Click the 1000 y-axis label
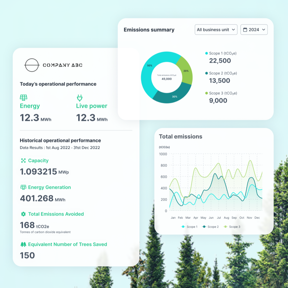This screenshot has width=288, height=288. [x=163, y=154]
